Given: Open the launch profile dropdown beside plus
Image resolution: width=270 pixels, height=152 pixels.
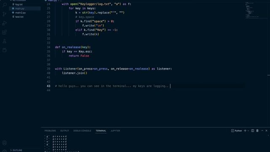Looking at the screenshot, I should 248,131.
